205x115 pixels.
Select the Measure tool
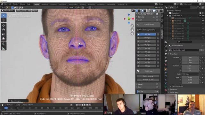(4, 48)
